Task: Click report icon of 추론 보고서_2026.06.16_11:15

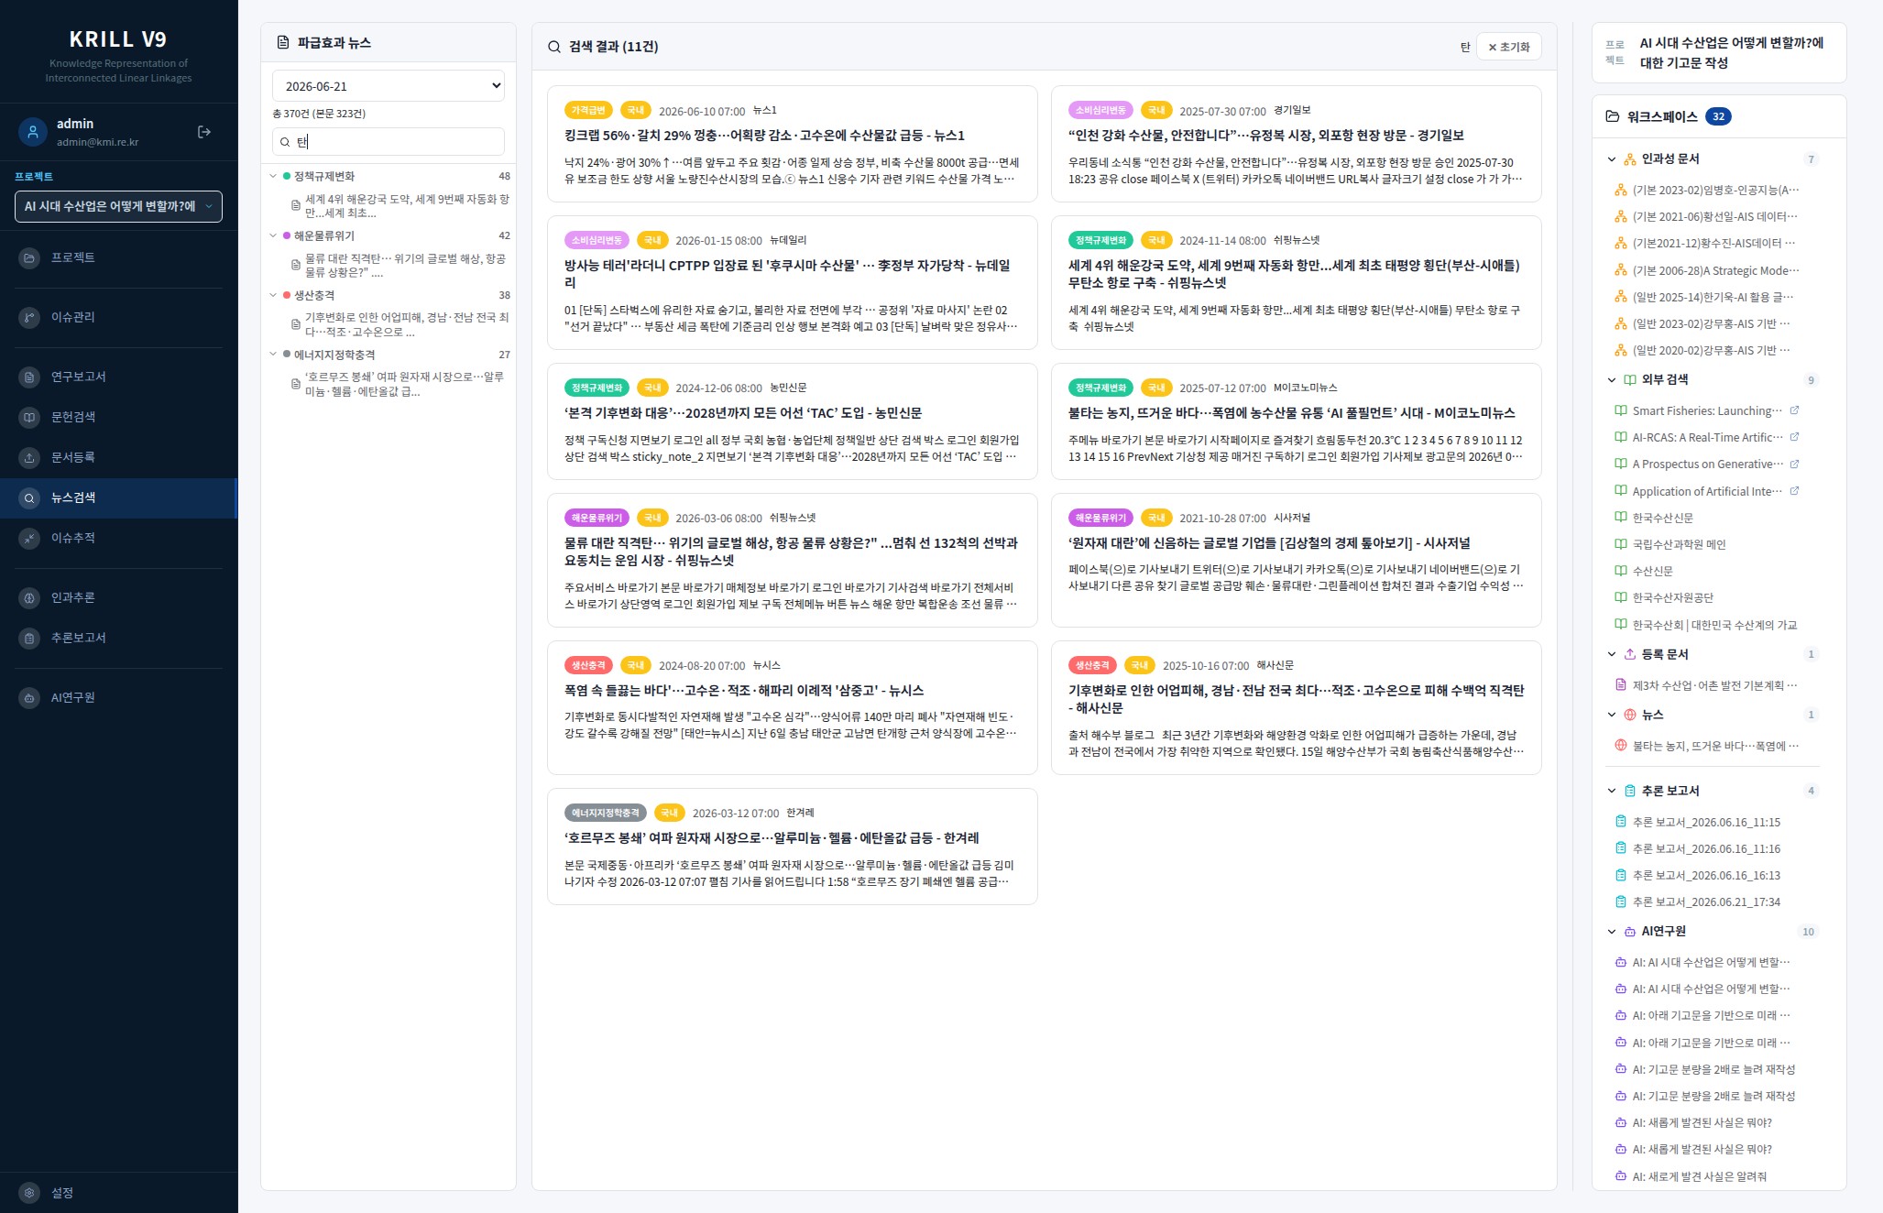Action: [x=1620, y=822]
